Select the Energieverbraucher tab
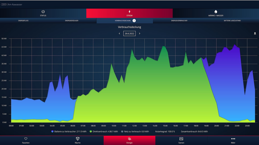The height and width of the screenshot is (145, 259). click(179, 21)
